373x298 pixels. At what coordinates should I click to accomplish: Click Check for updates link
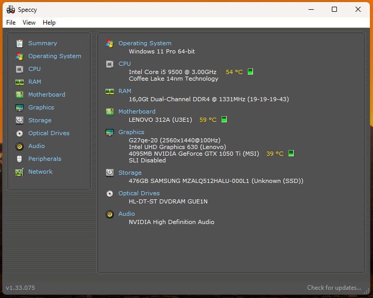334,288
